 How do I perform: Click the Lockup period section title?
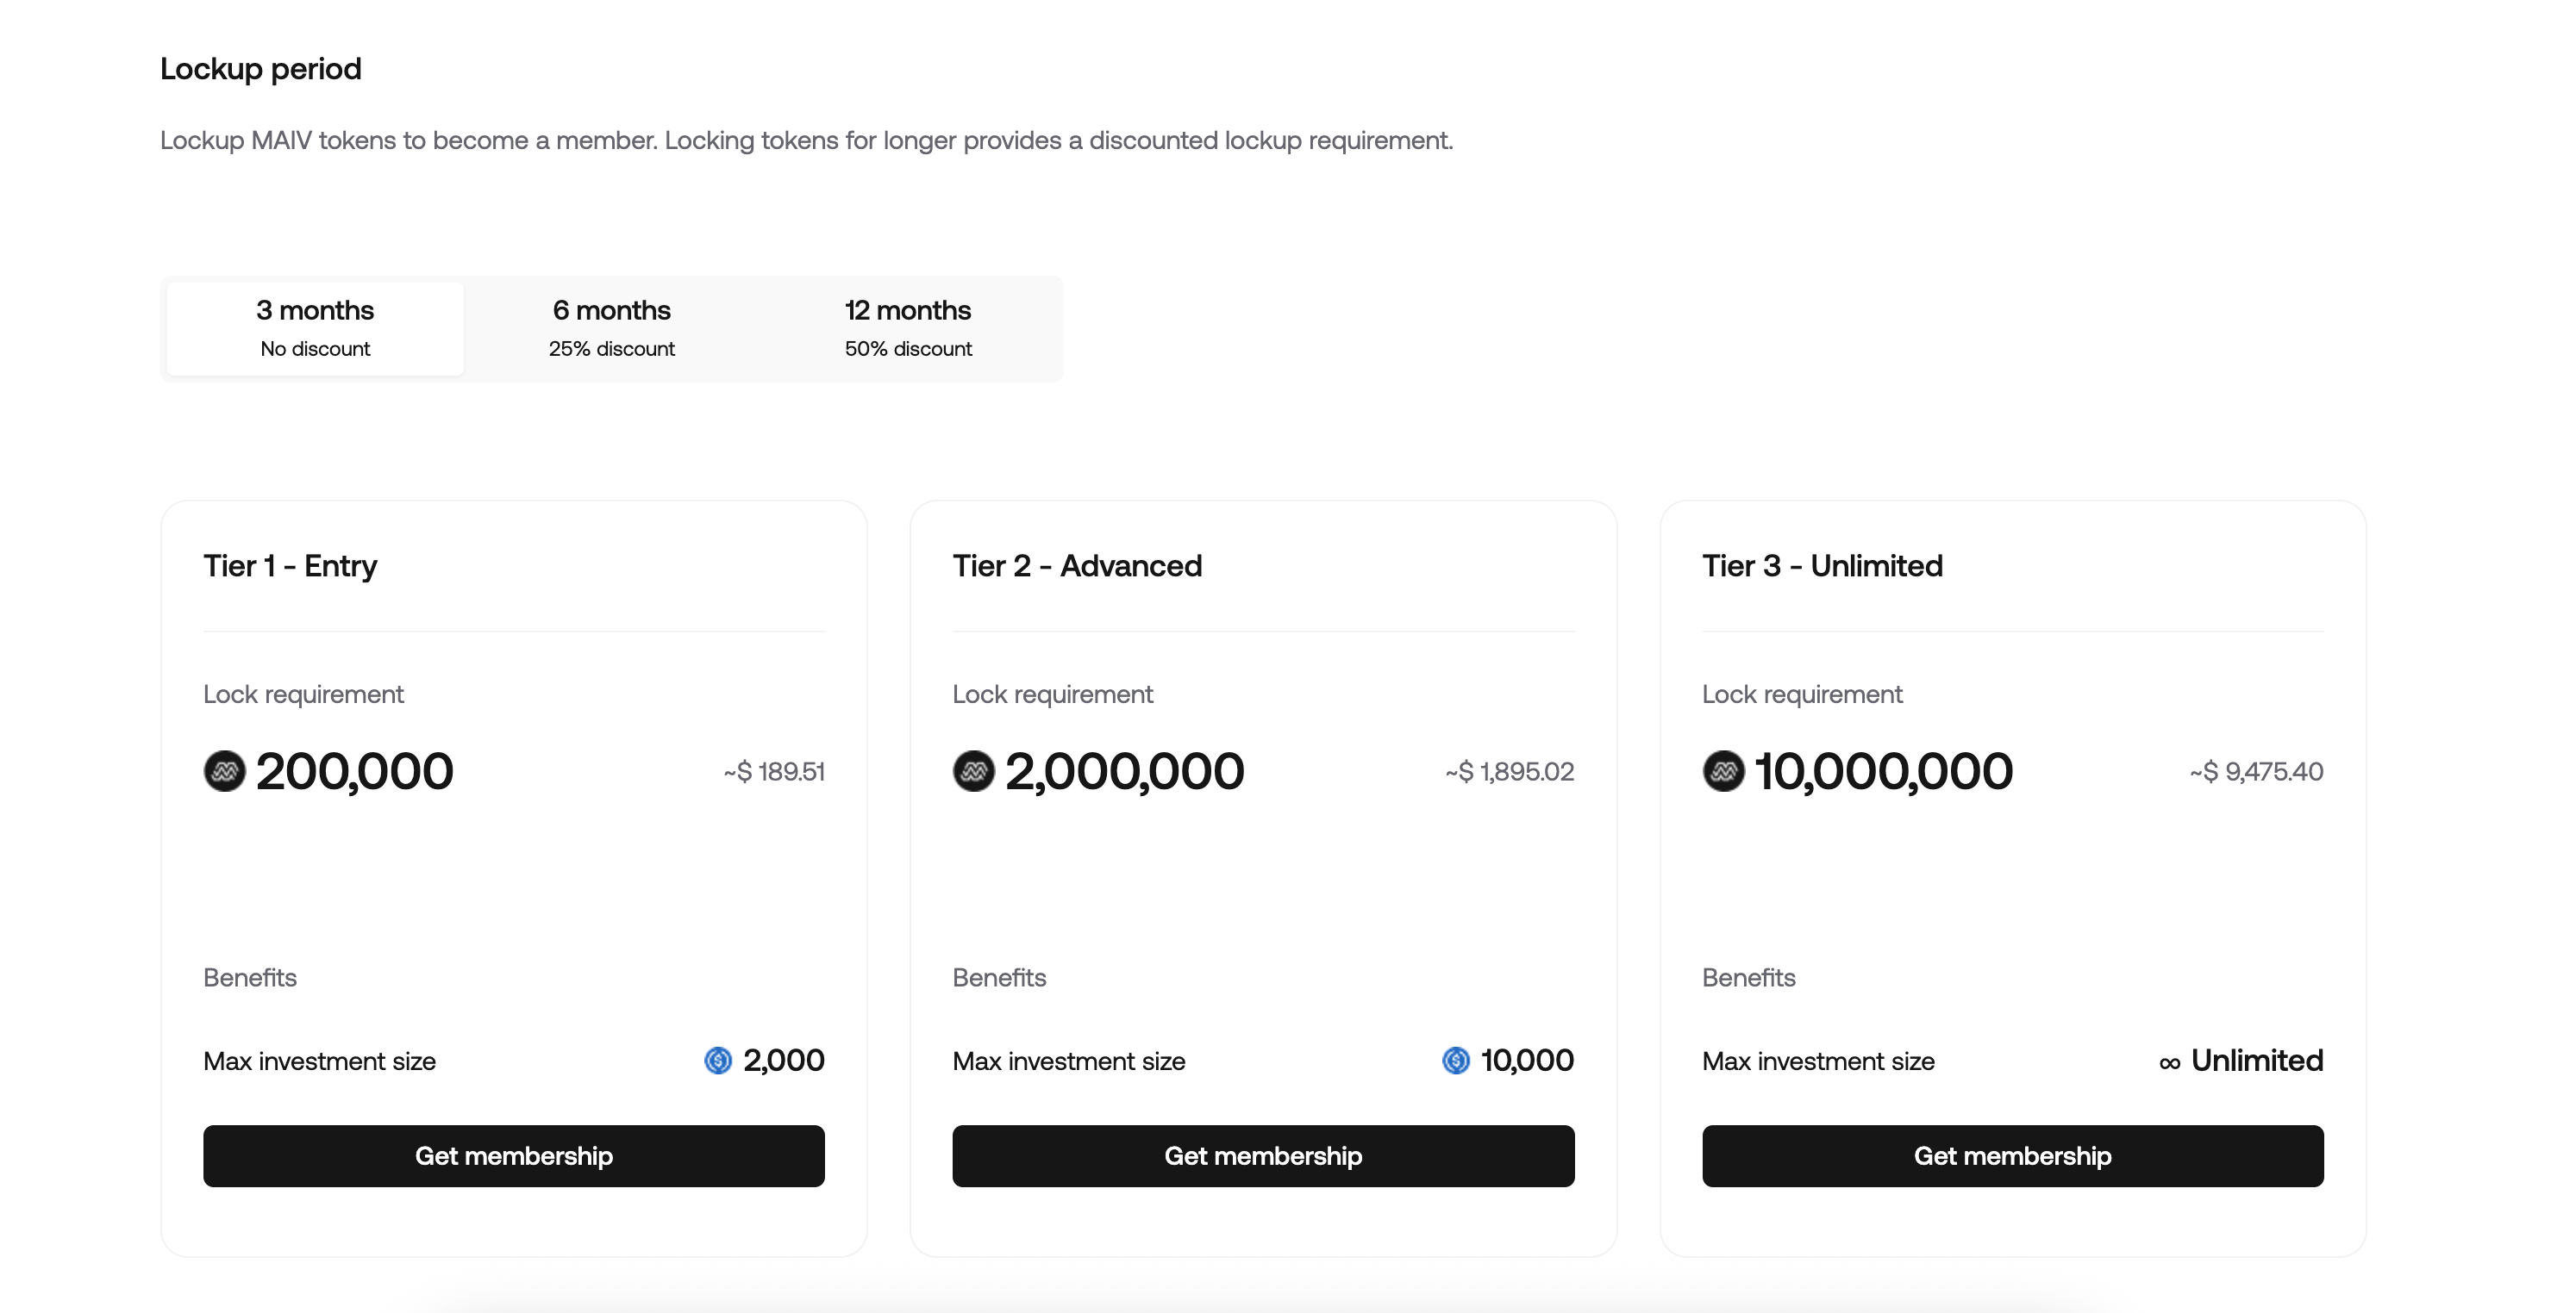(261, 69)
